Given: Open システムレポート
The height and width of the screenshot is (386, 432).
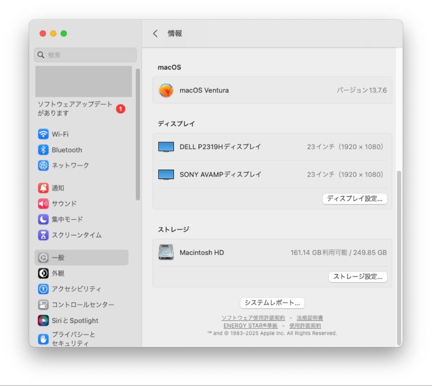Looking at the screenshot, I should [x=272, y=303].
